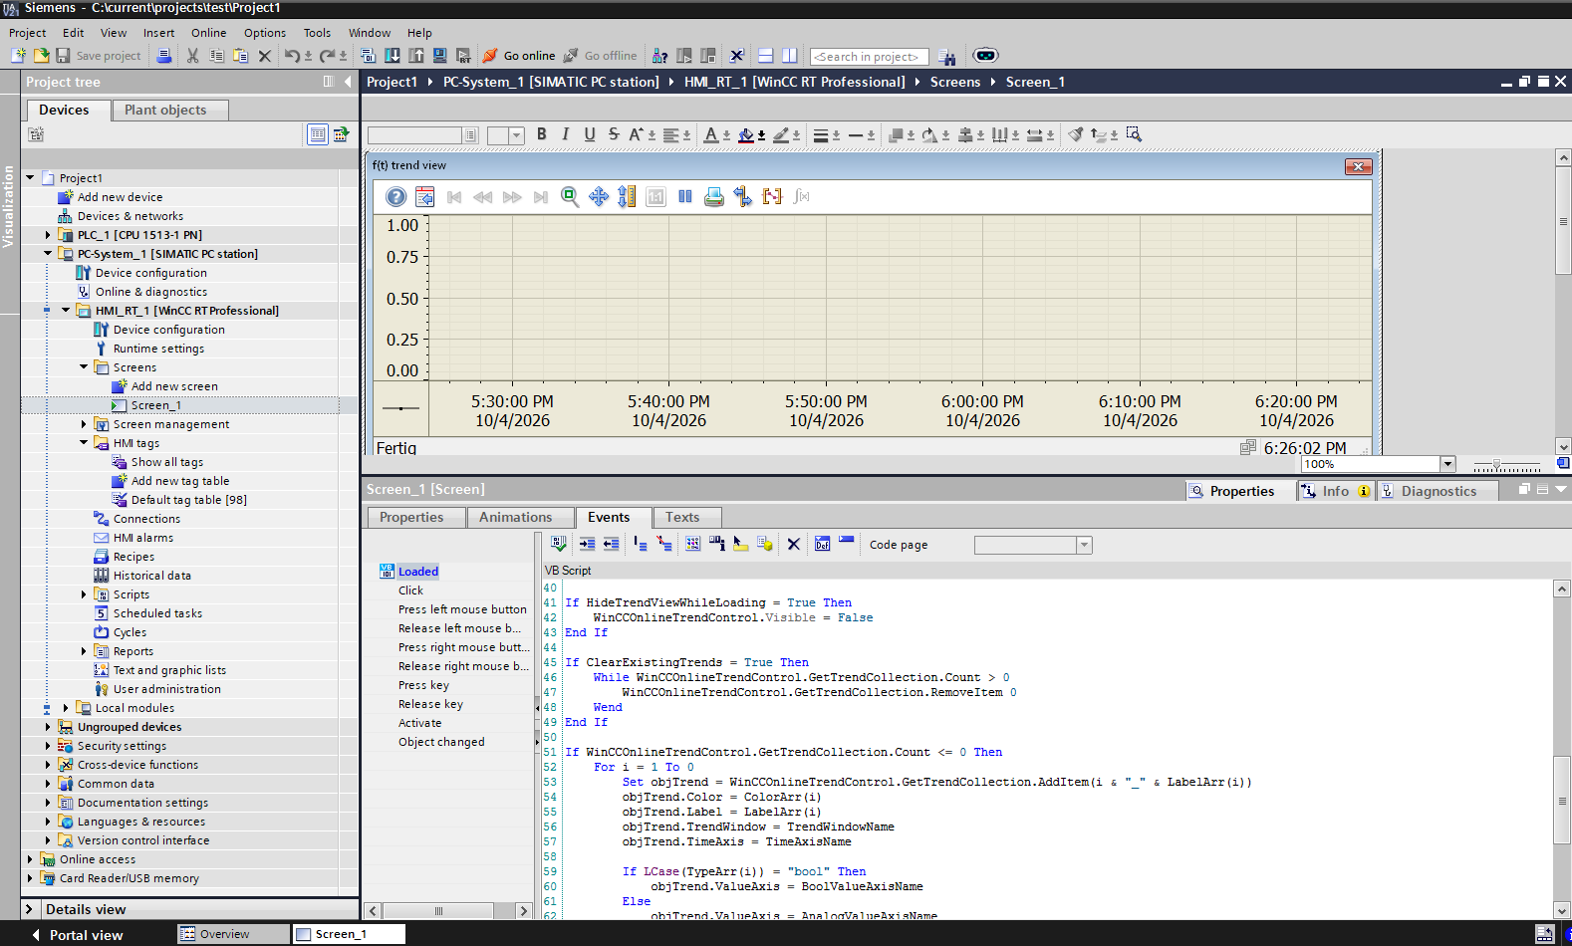This screenshot has width=1572, height=946.
Task: Click the Def icon in script toolbar
Action: pyautogui.click(x=822, y=544)
